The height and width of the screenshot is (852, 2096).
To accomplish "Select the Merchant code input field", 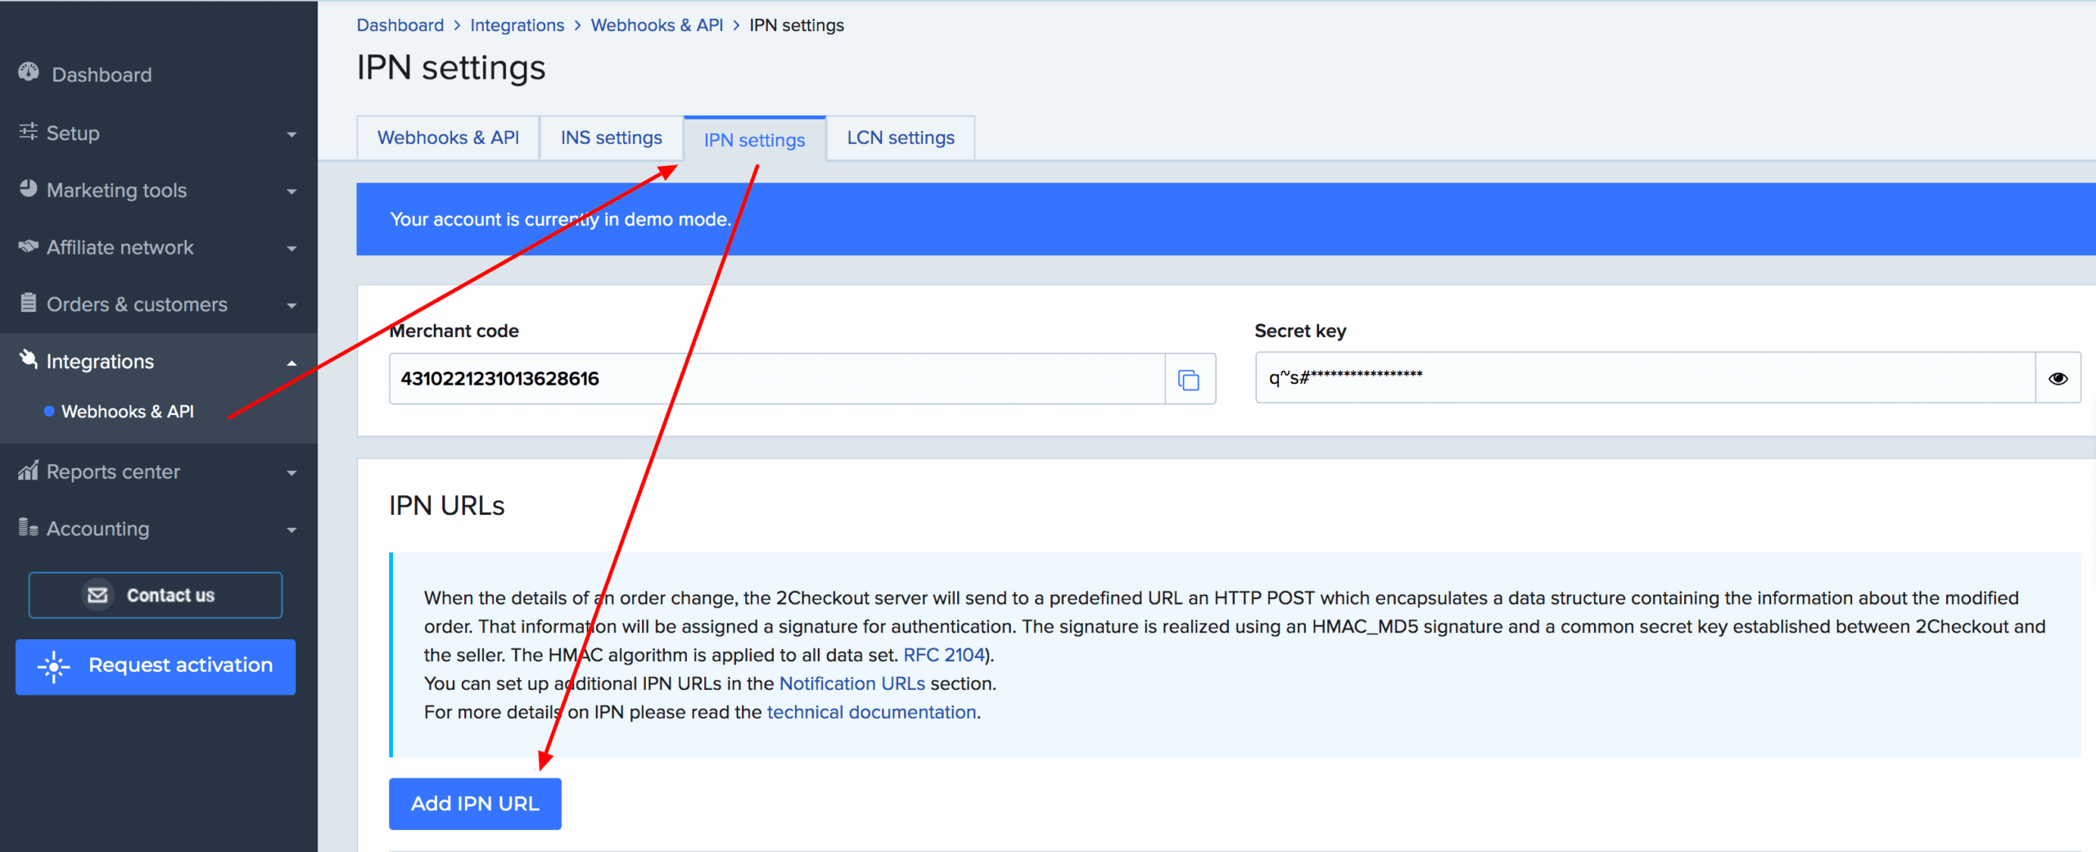I will coord(778,378).
